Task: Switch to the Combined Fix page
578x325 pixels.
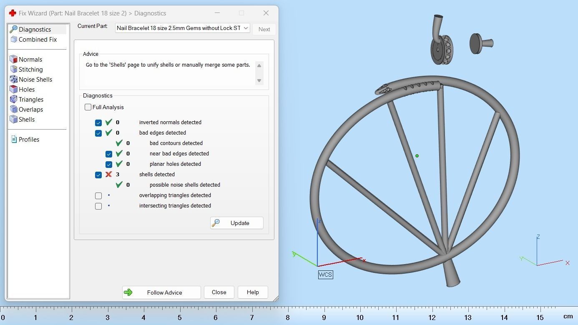Action: click(38, 39)
